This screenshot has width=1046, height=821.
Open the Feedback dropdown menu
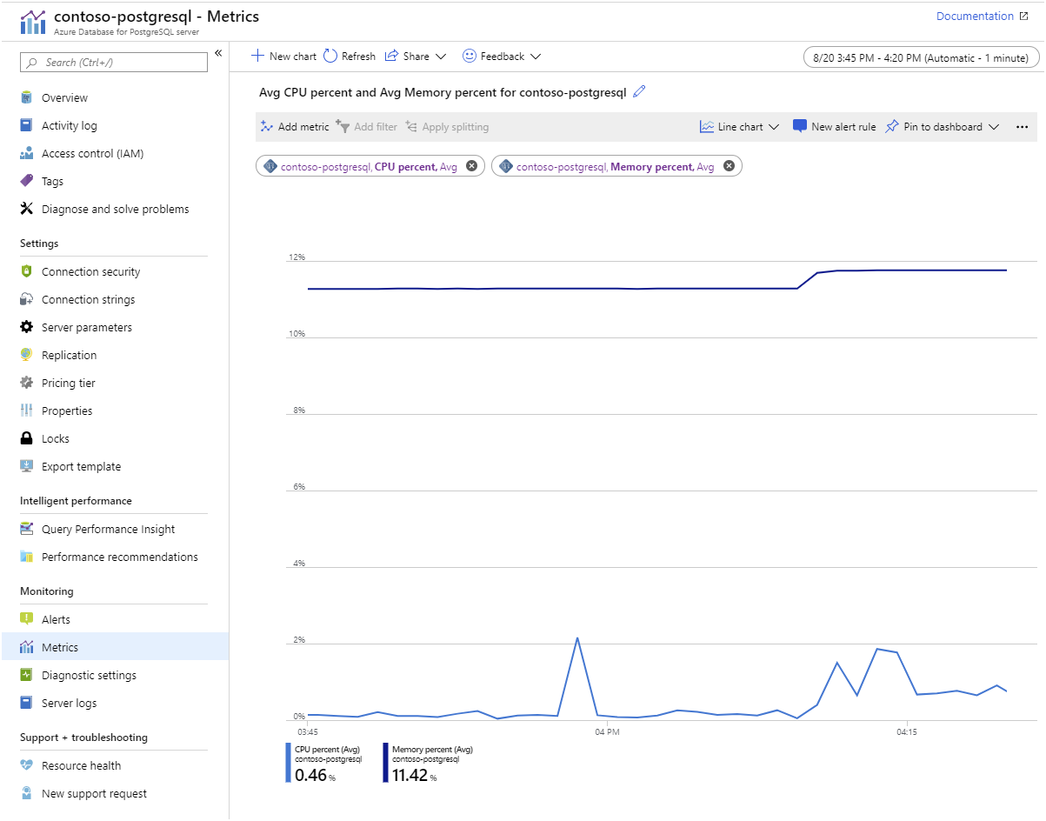pos(536,57)
